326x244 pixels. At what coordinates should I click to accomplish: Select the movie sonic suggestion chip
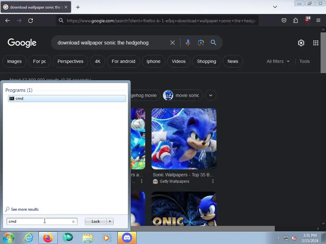(183, 95)
